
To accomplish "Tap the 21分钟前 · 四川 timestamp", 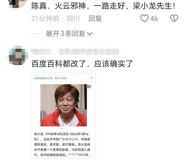I will [55, 19].
